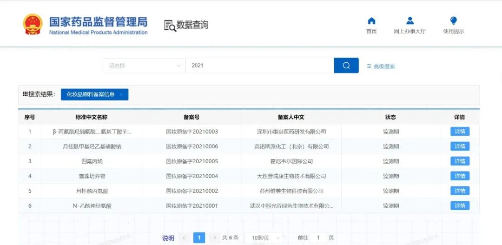Select 深圳市维琪医药研发有限公司 cell
502x245 pixels.
(x=291, y=132)
